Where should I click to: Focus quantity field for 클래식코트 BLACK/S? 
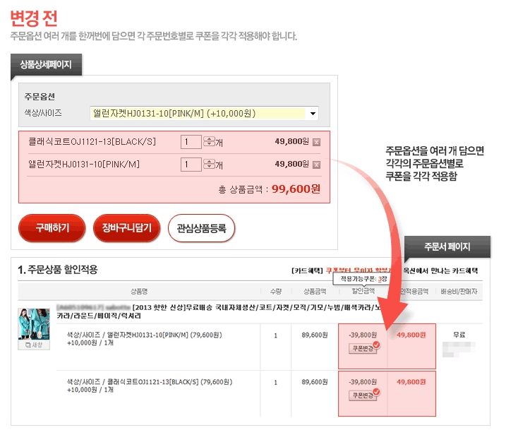point(190,142)
